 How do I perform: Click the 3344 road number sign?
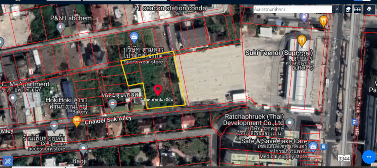coord(344,159)
